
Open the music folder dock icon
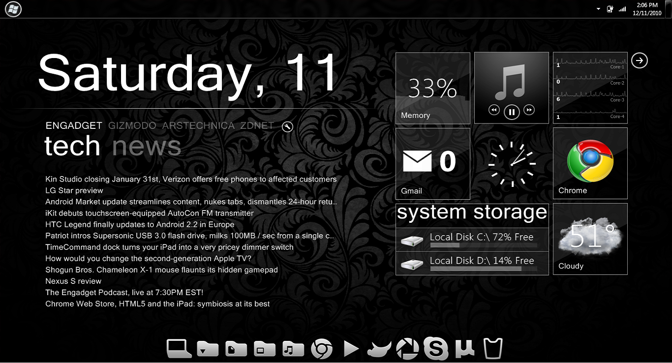pos(293,349)
